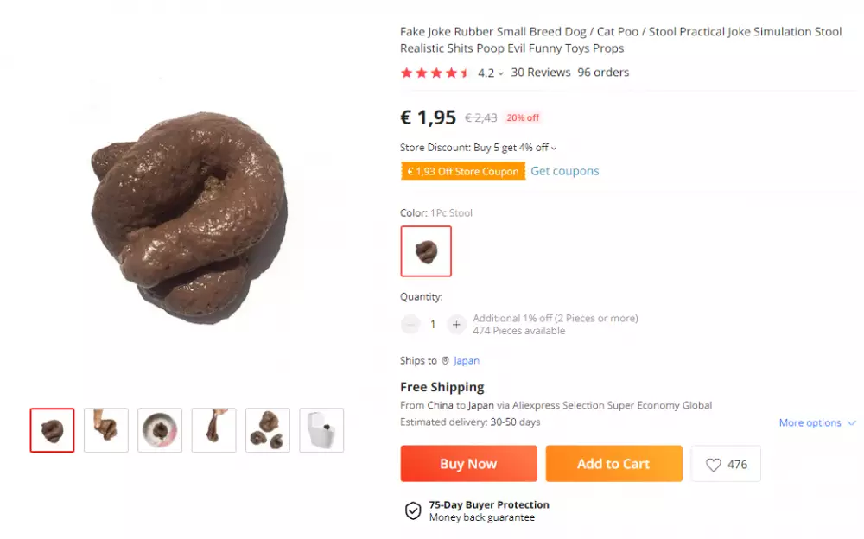Screen dimensions: 864x539
Task: Select the third product thumbnail
Action: (160, 429)
